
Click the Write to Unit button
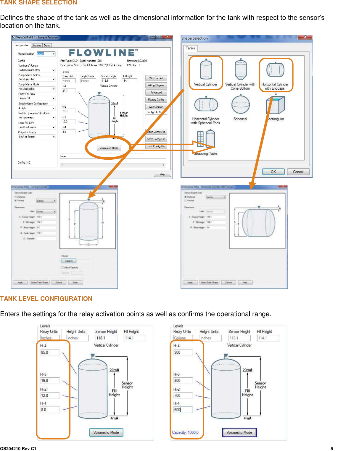tap(156, 78)
